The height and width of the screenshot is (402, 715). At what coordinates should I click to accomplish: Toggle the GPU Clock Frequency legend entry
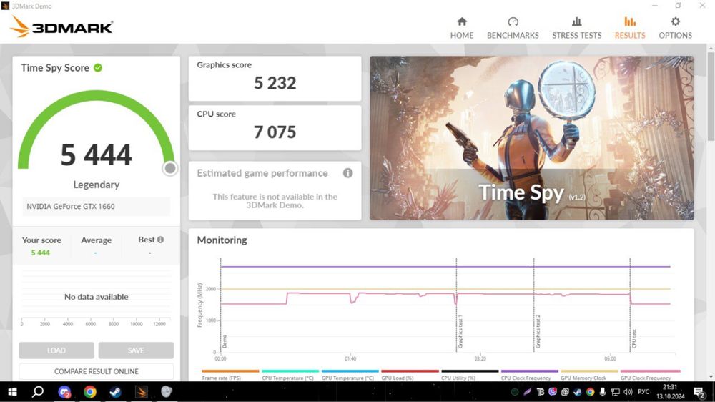[x=650, y=375]
